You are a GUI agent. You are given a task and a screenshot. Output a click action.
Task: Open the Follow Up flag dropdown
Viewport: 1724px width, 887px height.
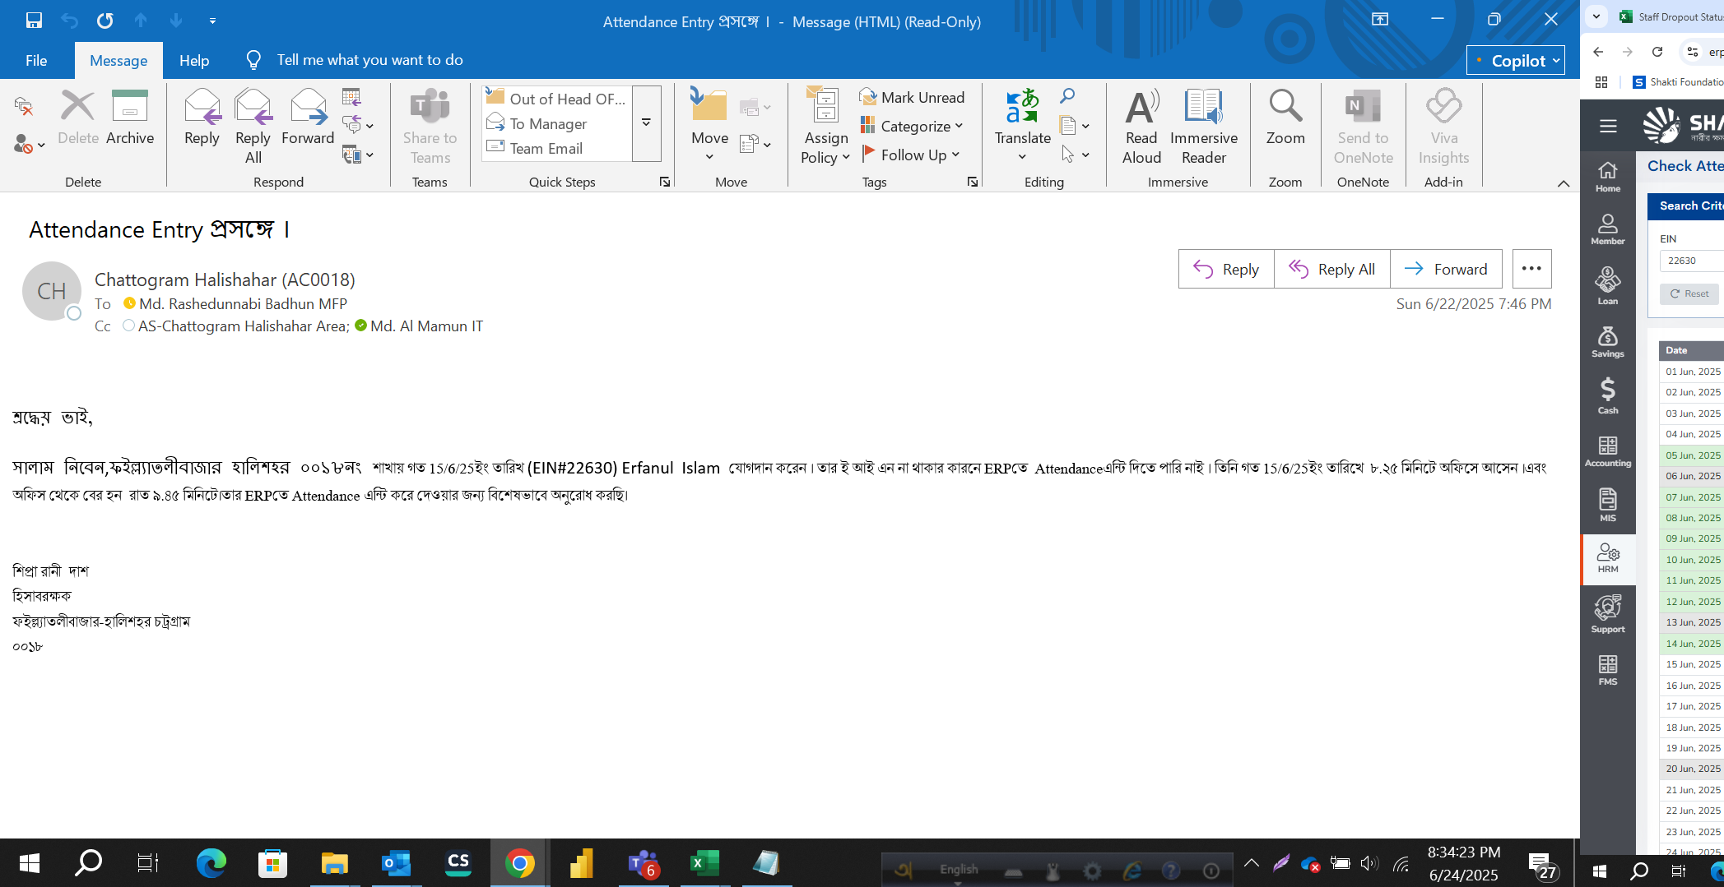click(912, 155)
